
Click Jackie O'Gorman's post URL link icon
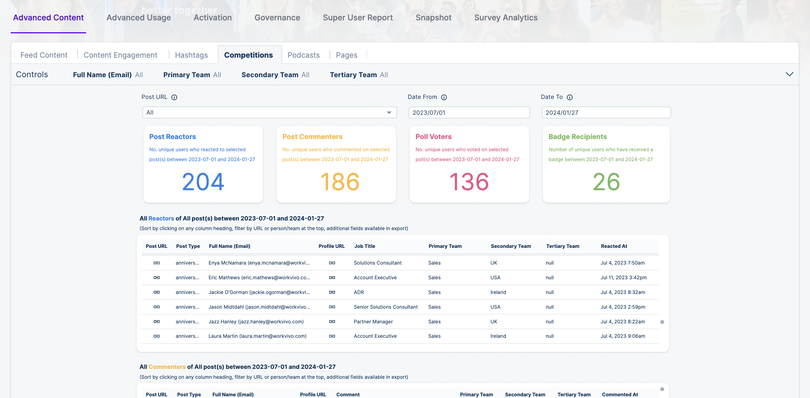tap(157, 292)
